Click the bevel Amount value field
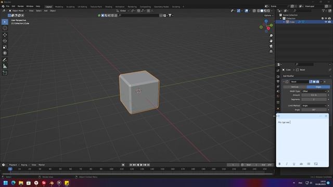The width and height of the screenshot is (333, 187). [314, 95]
